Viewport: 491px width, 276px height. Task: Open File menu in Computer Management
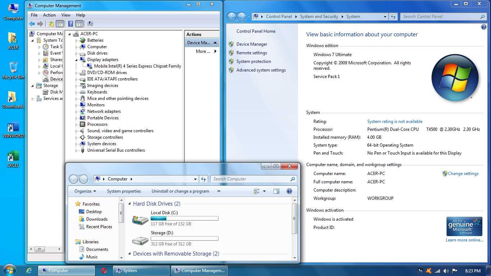click(x=34, y=15)
